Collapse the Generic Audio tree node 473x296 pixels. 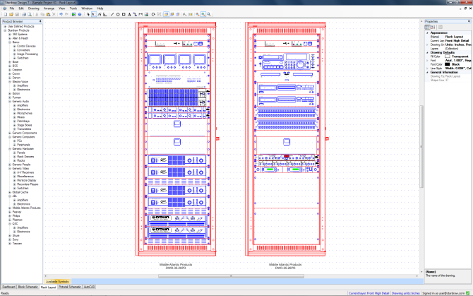coord(9,101)
